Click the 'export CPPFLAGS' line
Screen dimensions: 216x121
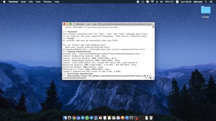(x=91, y=27)
